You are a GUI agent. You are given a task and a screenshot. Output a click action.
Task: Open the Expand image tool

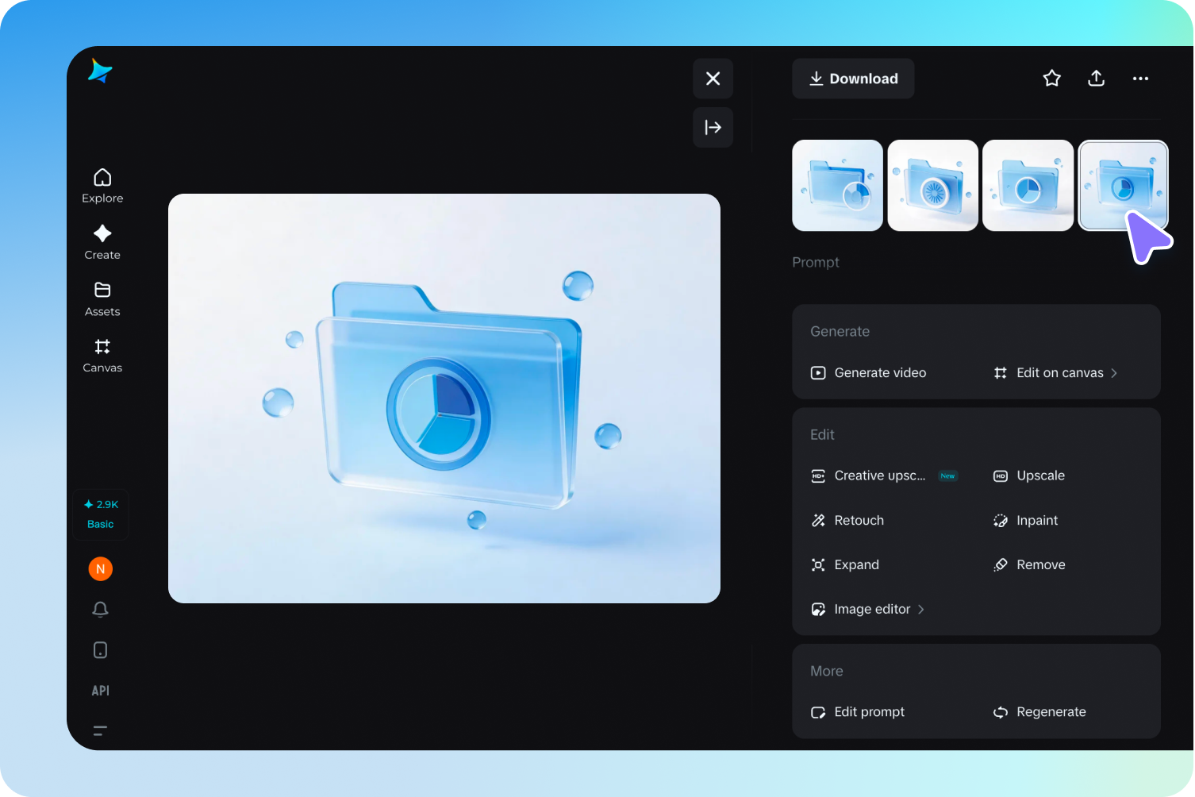pyautogui.click(x=856, y=564)
